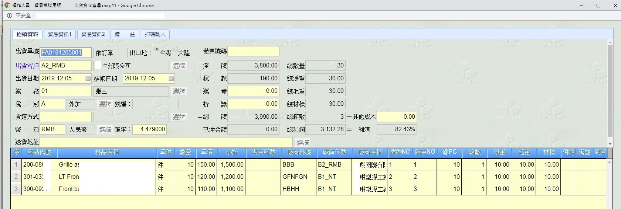Open the 掃碼輸入 tab
The height and width of the screenshot is (209, 621).
[155, 34]
